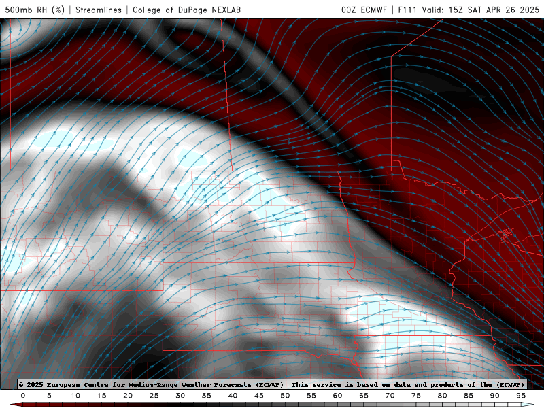Click the colorbar label "25"
Screen dimensions: 544x408
coord(154,396)
